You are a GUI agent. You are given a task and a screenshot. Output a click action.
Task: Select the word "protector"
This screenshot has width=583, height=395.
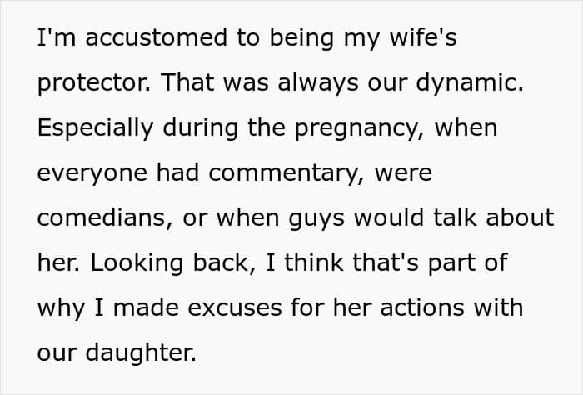tap(94, 84)
